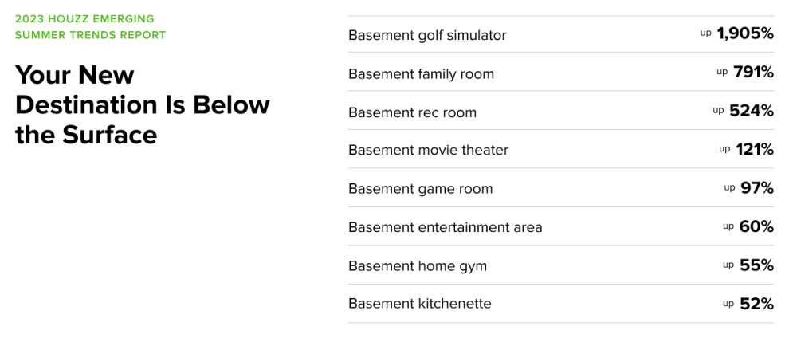Screen dimensions: 789x338
Task: Select the Basement family room label
Action: [x=421, y=74]
